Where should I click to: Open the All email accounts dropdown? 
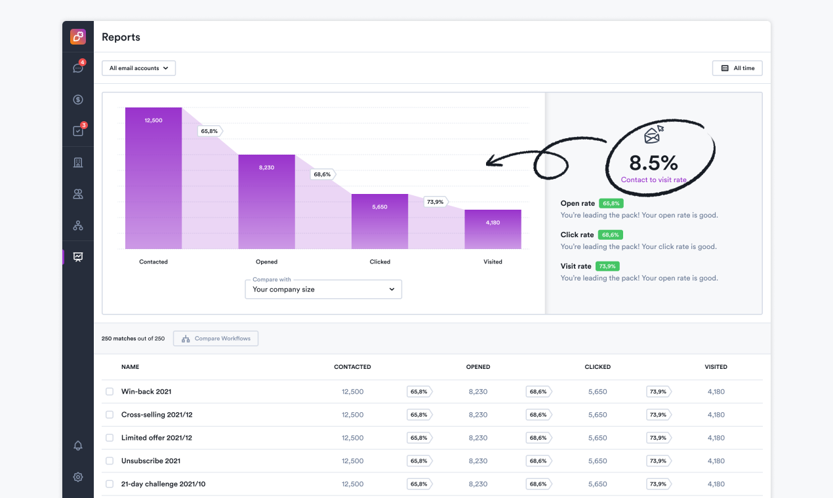pos(138,67)
